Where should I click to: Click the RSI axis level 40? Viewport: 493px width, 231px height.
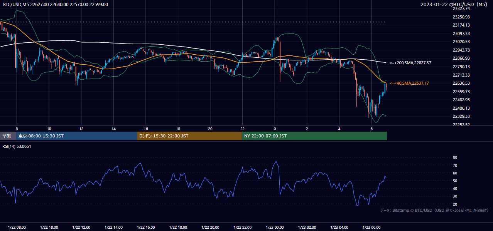pos(455,188)
